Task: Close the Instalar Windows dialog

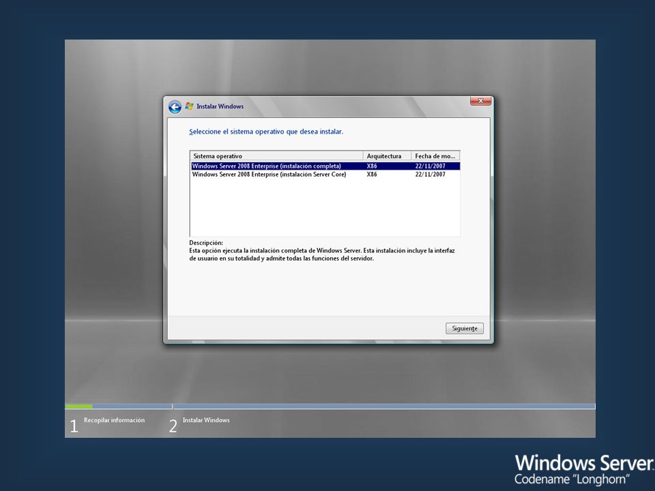Action: coord(480,101)
